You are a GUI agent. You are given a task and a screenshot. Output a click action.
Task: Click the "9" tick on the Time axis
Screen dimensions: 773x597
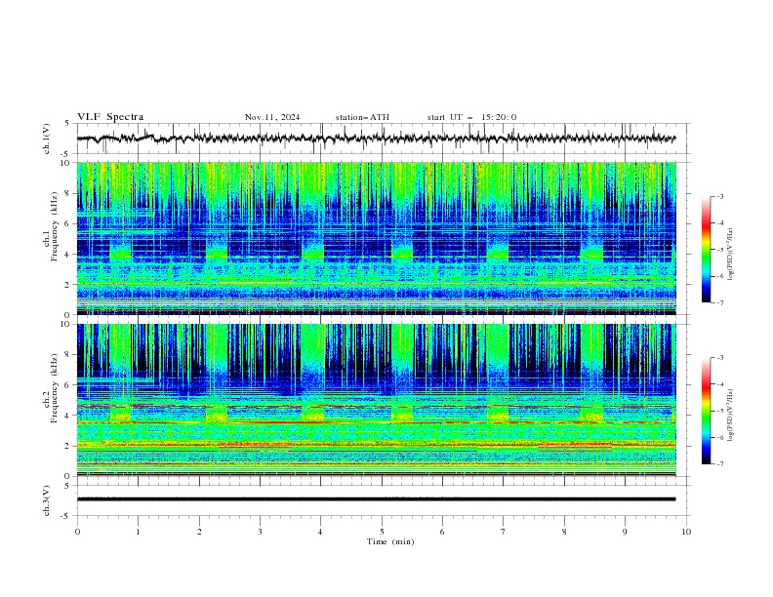click(x=625, y=532)
